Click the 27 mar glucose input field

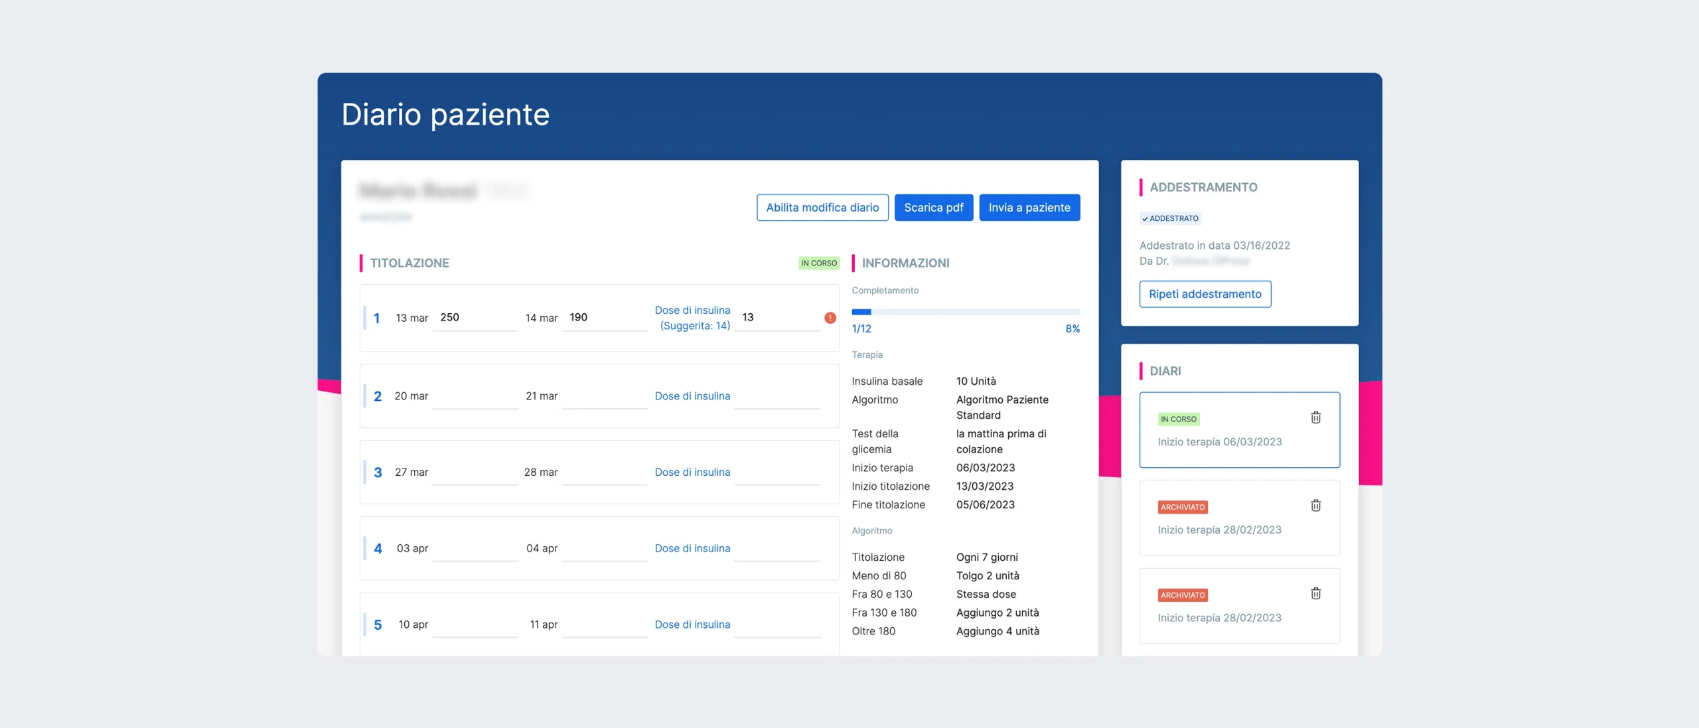pos(475,473)
